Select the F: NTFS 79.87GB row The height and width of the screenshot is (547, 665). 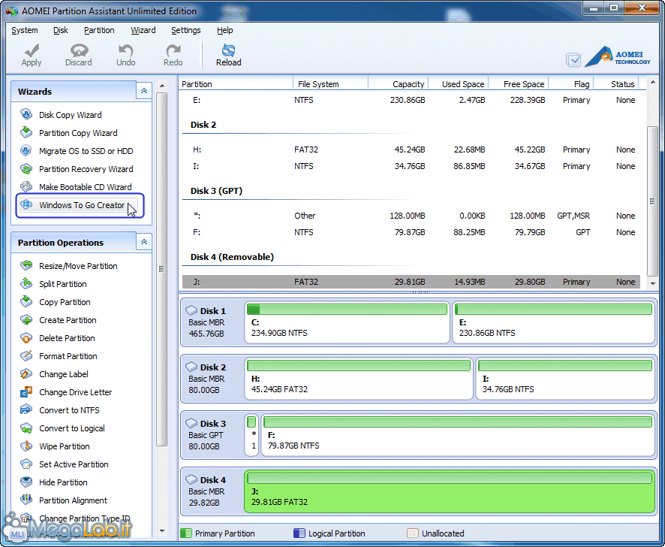(x=411, y=232)
